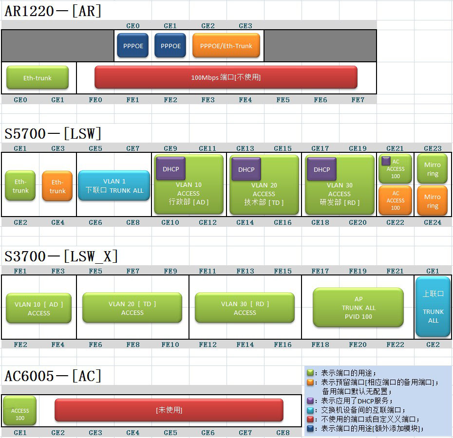This screenshot has width=453, height=438.
Task: Click the GE10 port label in S5700
Action: click(x=170, y=222)
